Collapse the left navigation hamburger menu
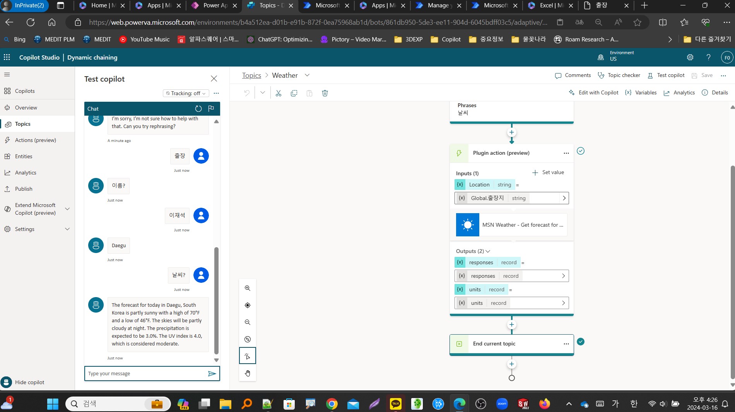The image size is (735, 412). pos(7,75)
